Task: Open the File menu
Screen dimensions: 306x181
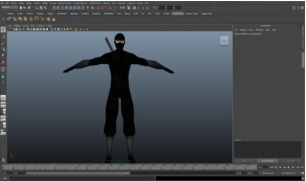Action: tap(2, 3)
